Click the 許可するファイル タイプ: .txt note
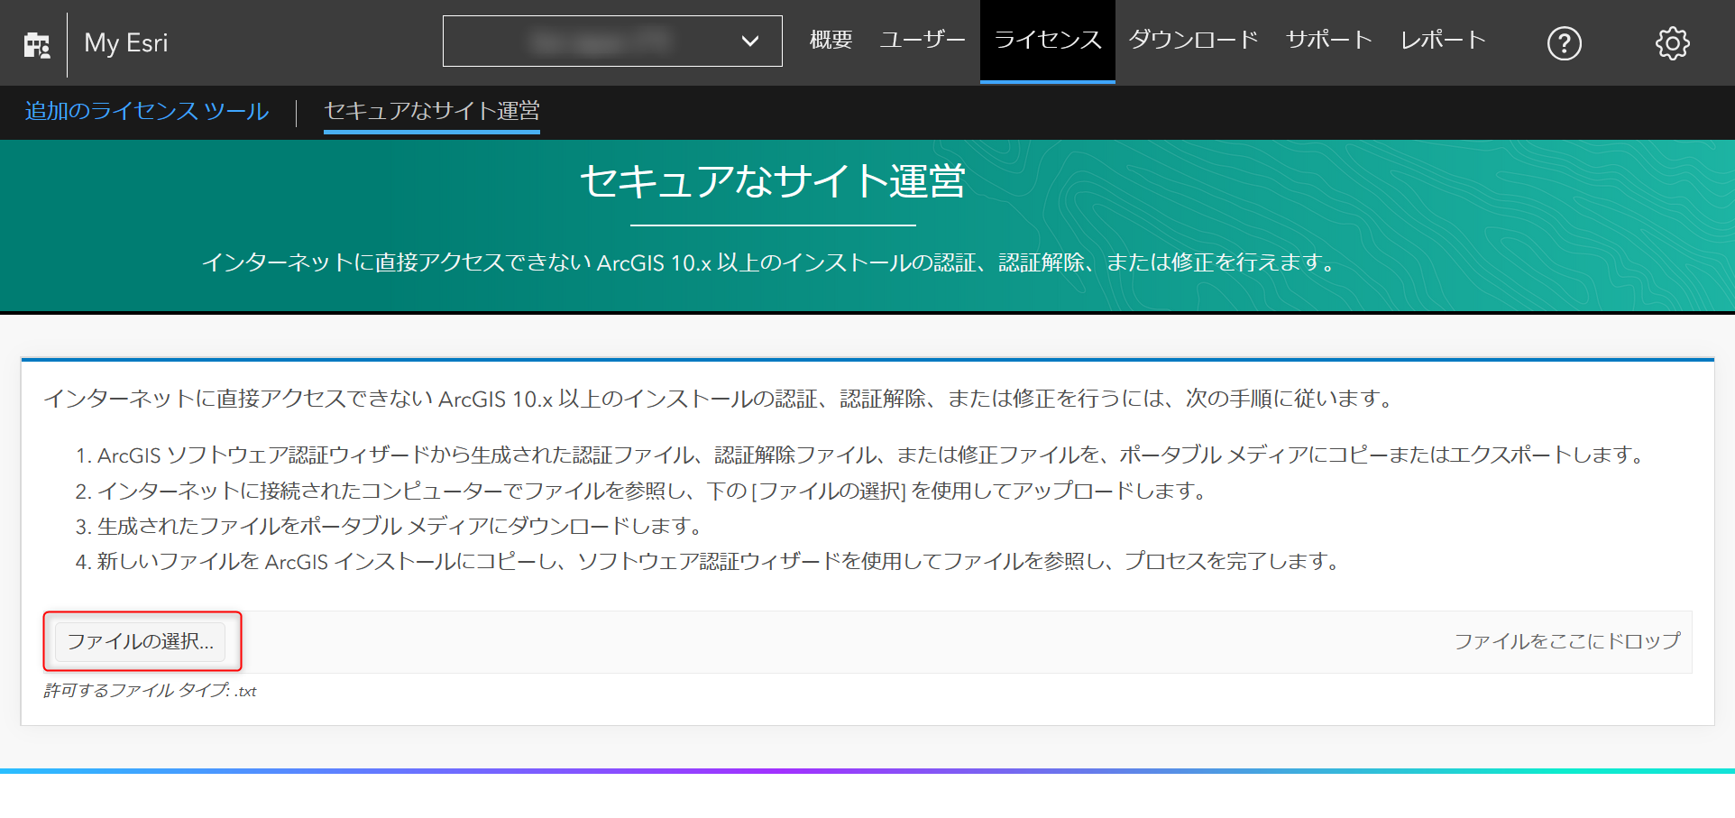 (151, 691)
